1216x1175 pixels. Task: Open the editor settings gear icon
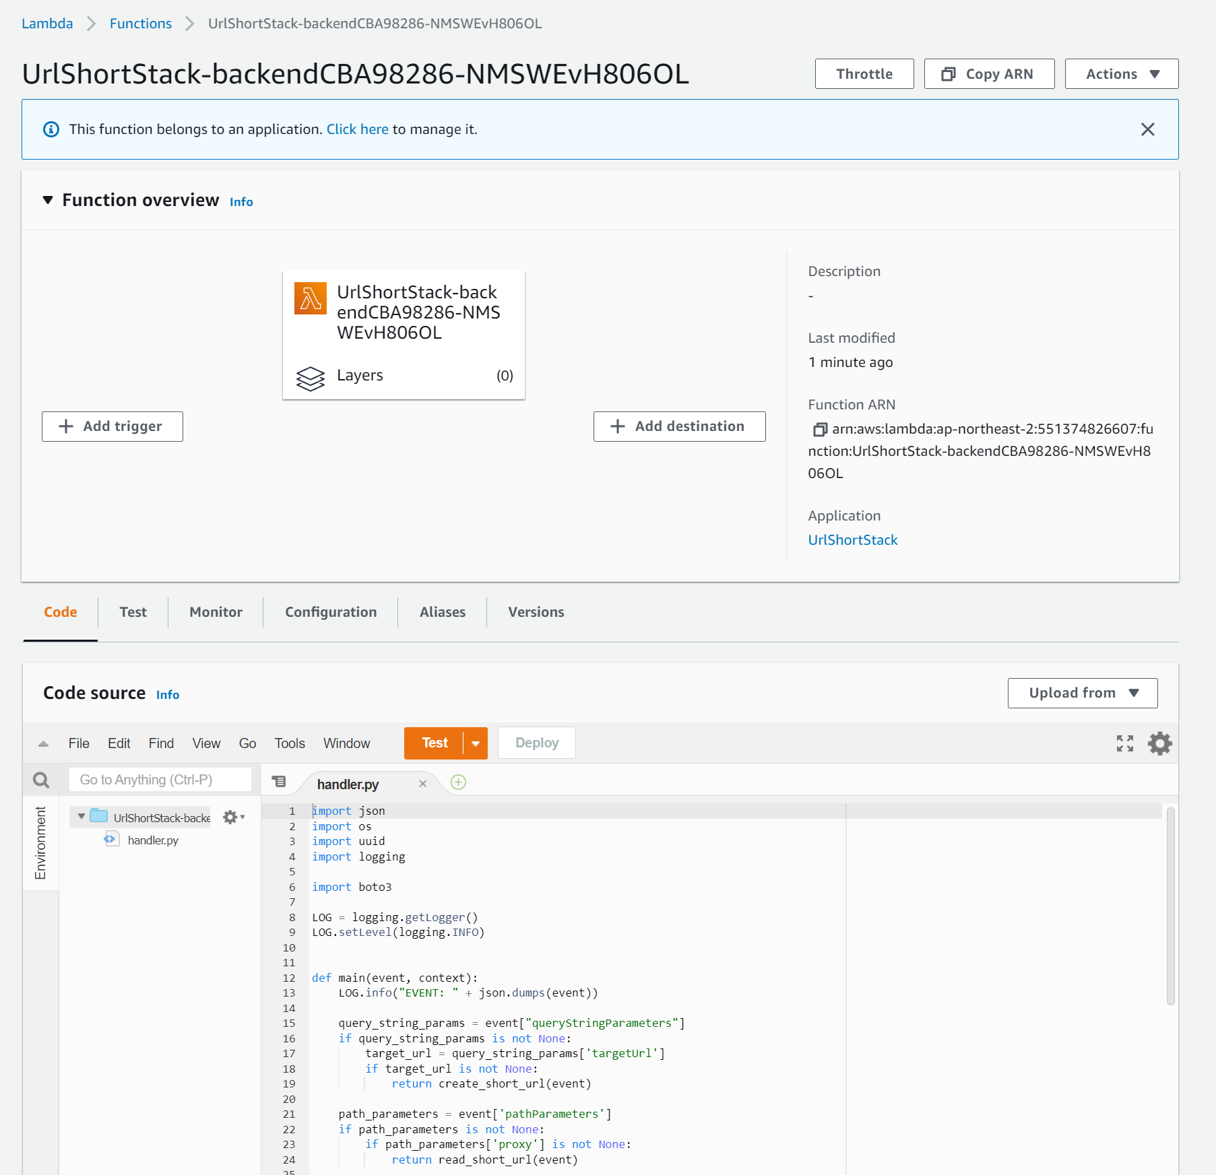(x=1160, y=743)
